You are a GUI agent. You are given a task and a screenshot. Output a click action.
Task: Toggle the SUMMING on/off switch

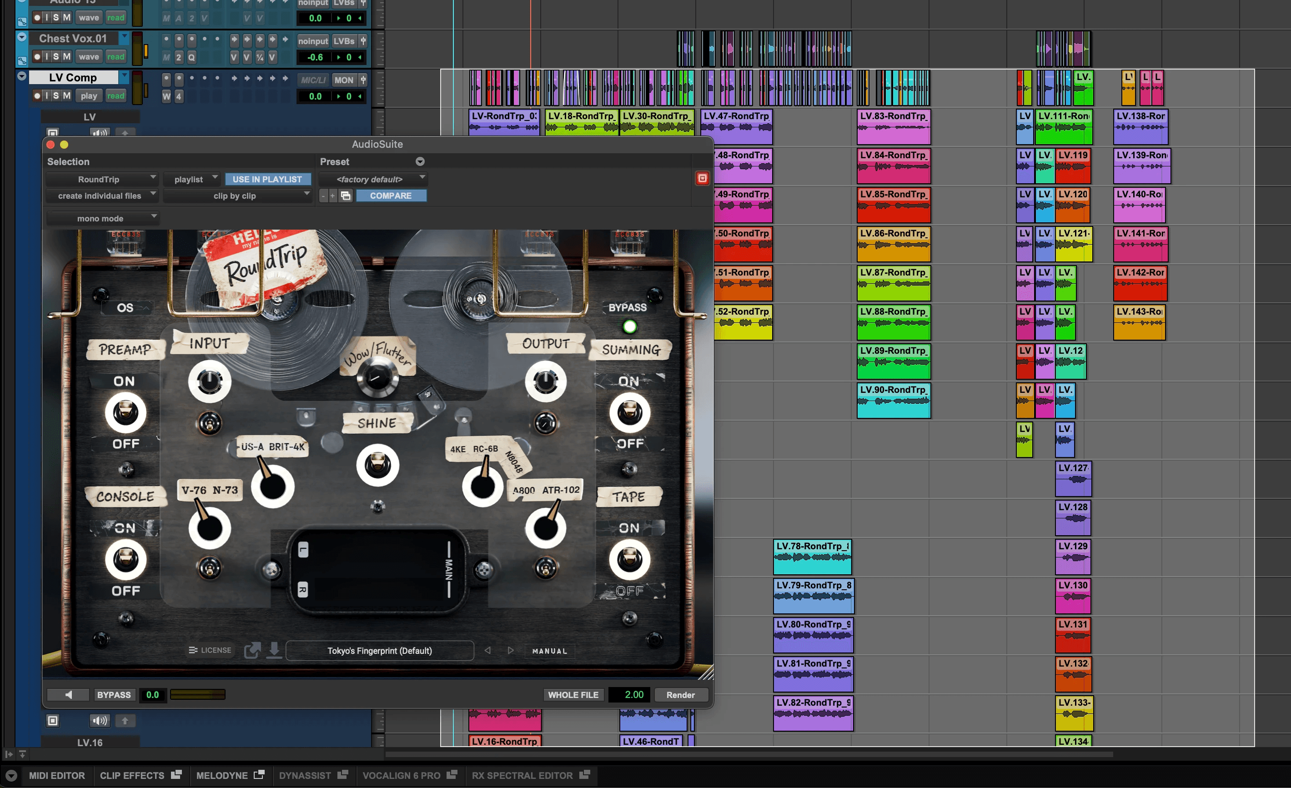629,413
